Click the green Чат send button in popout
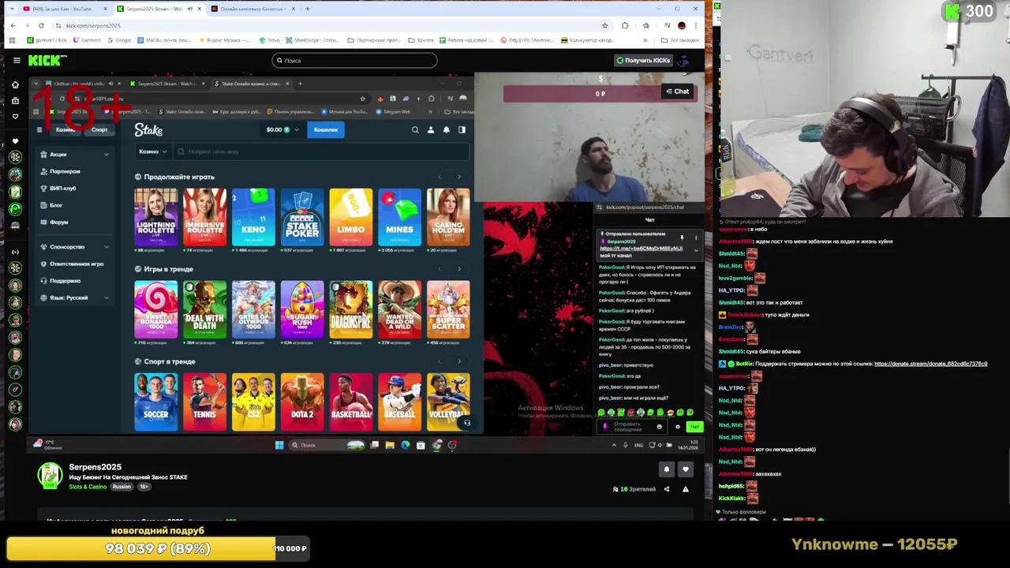The width and height of the screenshot is (1010, 568). click(694, 427)
